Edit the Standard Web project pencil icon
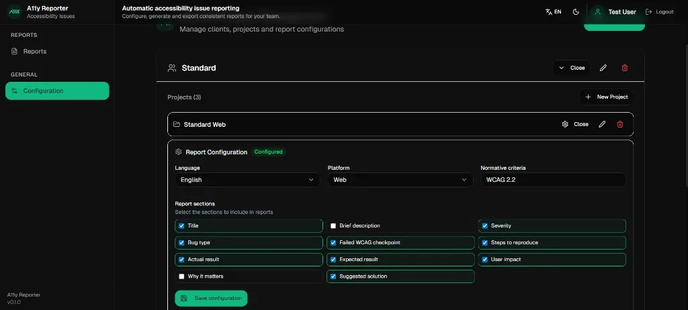 [x=602, y=124]
